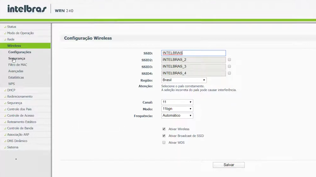This screenshot has width=316, height=177.
Task: Click the SSID text field
Action: click(x=193, y=53)
